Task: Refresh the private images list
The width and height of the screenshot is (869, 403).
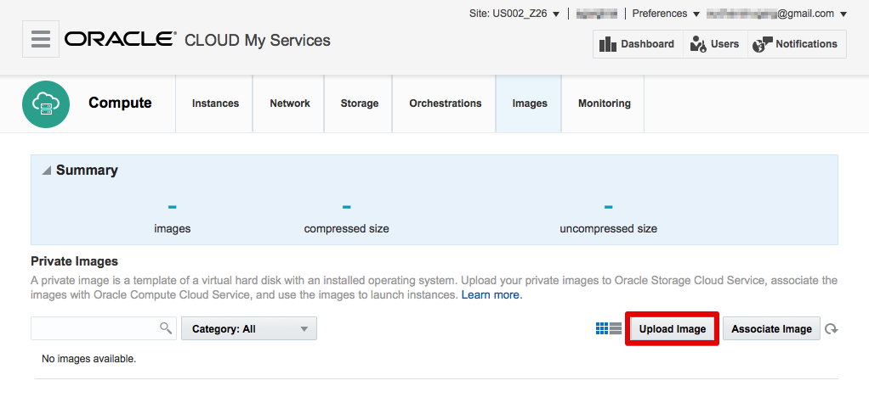Action: click(x=832, y=329)
